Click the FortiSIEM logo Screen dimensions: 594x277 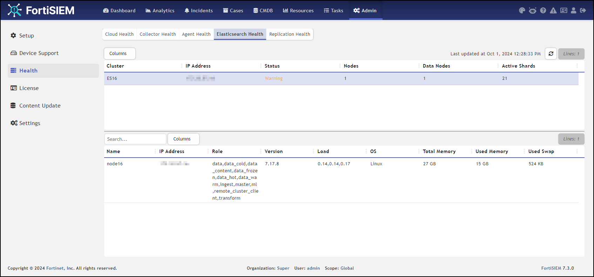click(x=41, y=11)
